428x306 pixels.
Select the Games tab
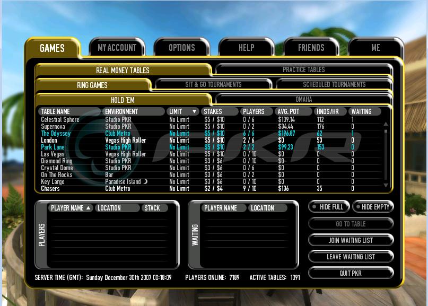52,48
